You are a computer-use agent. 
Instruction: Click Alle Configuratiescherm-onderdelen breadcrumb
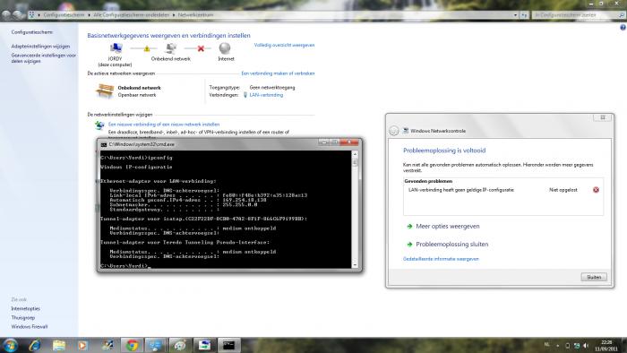tap(131, 15)
